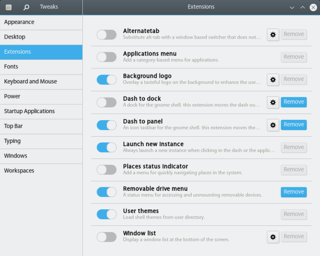
Task: Open Window list settings gear
Action: [x=273, y=237]
